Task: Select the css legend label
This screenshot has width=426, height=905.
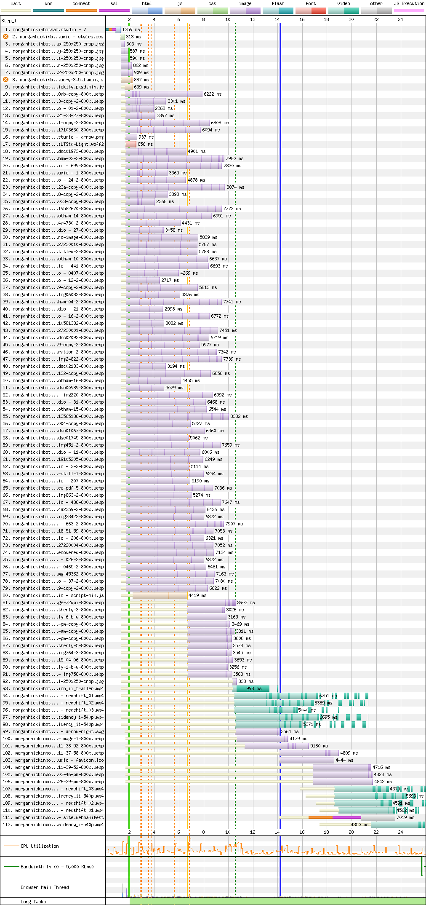Action: [212, 3]
